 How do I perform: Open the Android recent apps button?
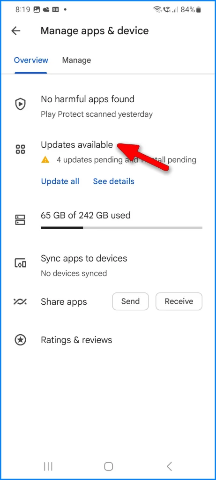48,466
